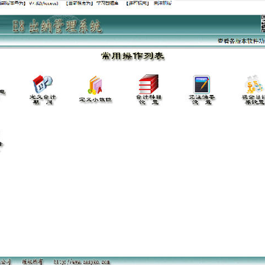The height and width of the screenshot is (265, 265).
Task: Open the notepad with pencil icon
Action: click(x=202, y=84)
